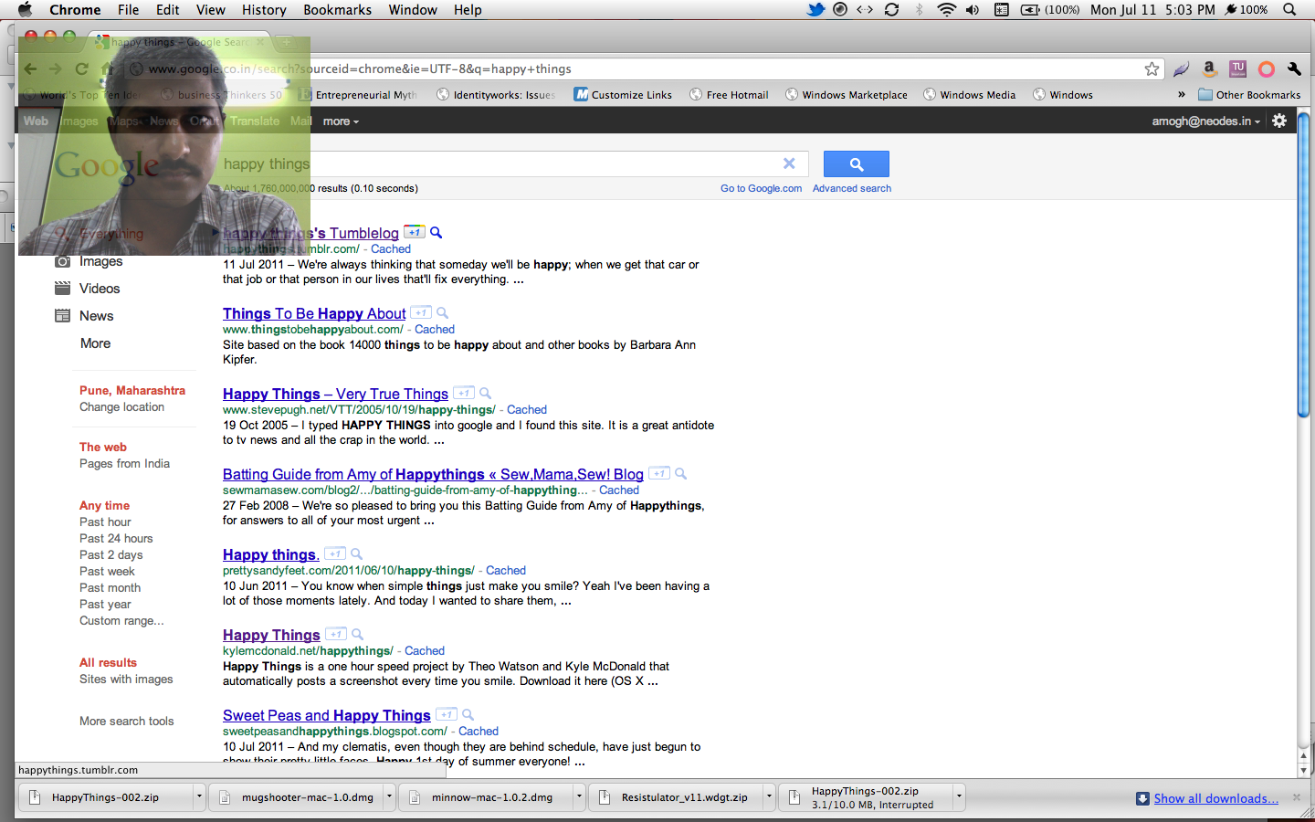
Task: Open the View menu
Action: click(x=210, y=10)
